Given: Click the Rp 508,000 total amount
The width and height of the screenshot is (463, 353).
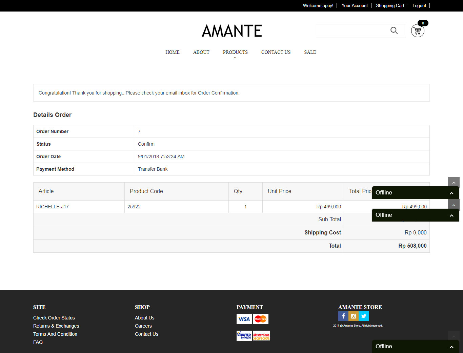Looking at the screenshot, I should point(412,246).
